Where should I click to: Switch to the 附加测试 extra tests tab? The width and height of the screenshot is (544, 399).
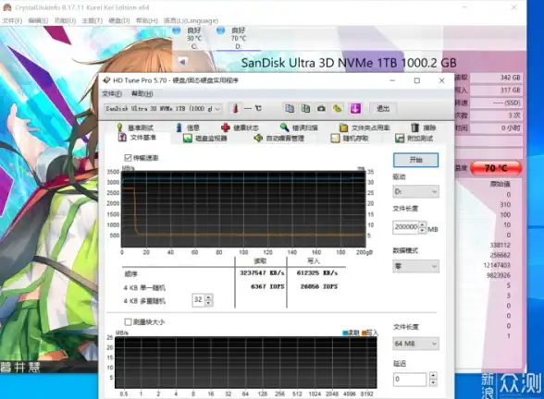[414, 139]
